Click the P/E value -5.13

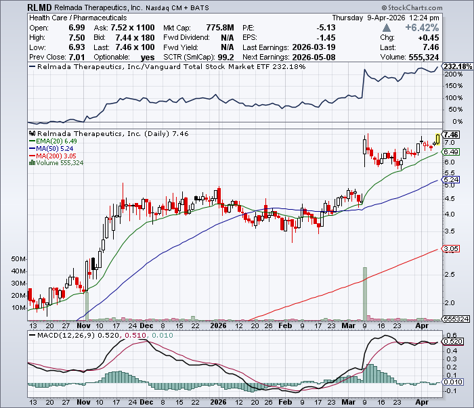pos(326,28)
